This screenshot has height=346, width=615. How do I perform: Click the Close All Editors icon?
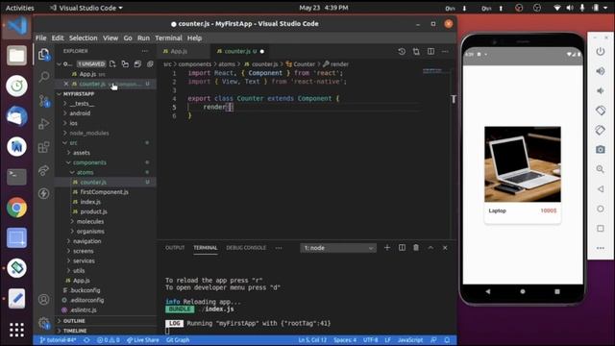coord(150,64)
